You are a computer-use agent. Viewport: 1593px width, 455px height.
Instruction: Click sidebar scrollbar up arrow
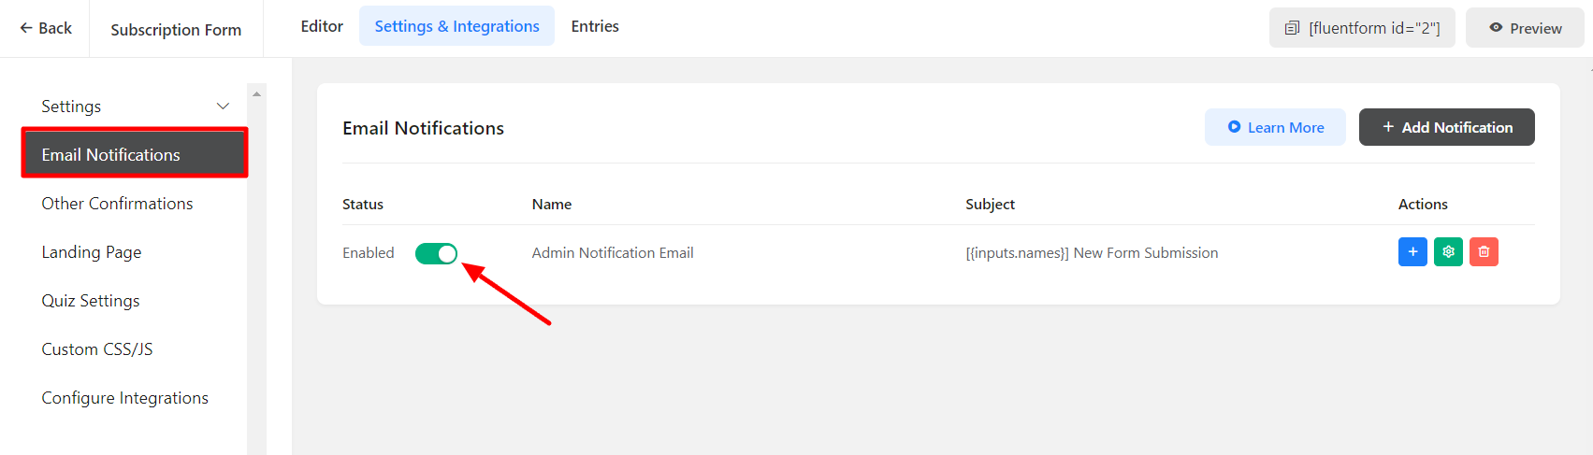pyautogui.click(x=256, y=93)
